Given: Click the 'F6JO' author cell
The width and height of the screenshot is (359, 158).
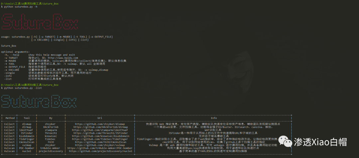Looking at the screenshot, I should click(51, 142).
